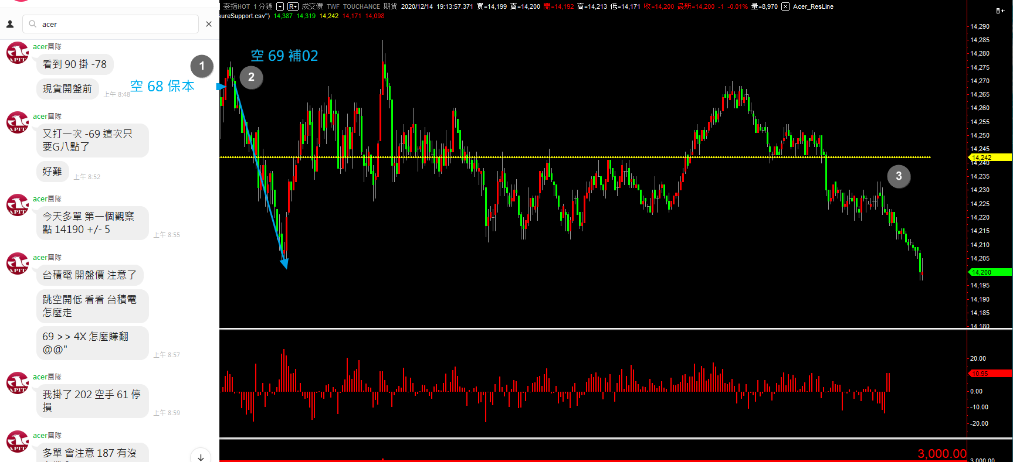Screen dimensions: 1013x462
Task: Open chart timeframe dropdown arrow next to 1分鐘
Action: 280,6
